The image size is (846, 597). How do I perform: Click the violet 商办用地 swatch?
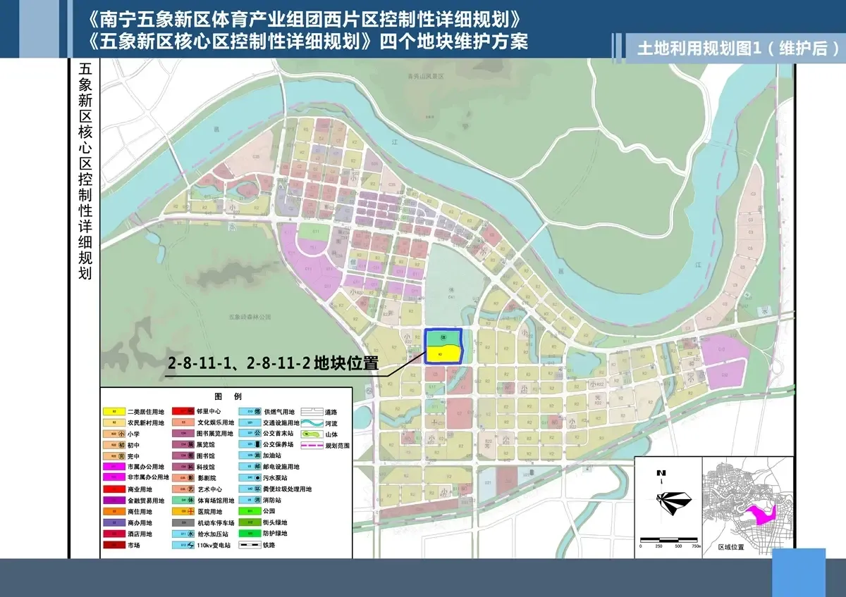click(x=114, y=522)
